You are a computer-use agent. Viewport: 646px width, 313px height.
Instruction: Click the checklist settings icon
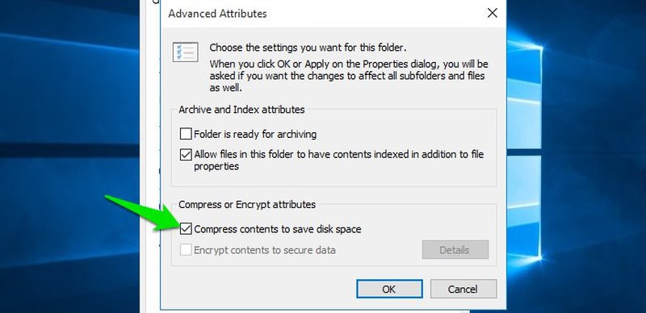tap(186, 52)
